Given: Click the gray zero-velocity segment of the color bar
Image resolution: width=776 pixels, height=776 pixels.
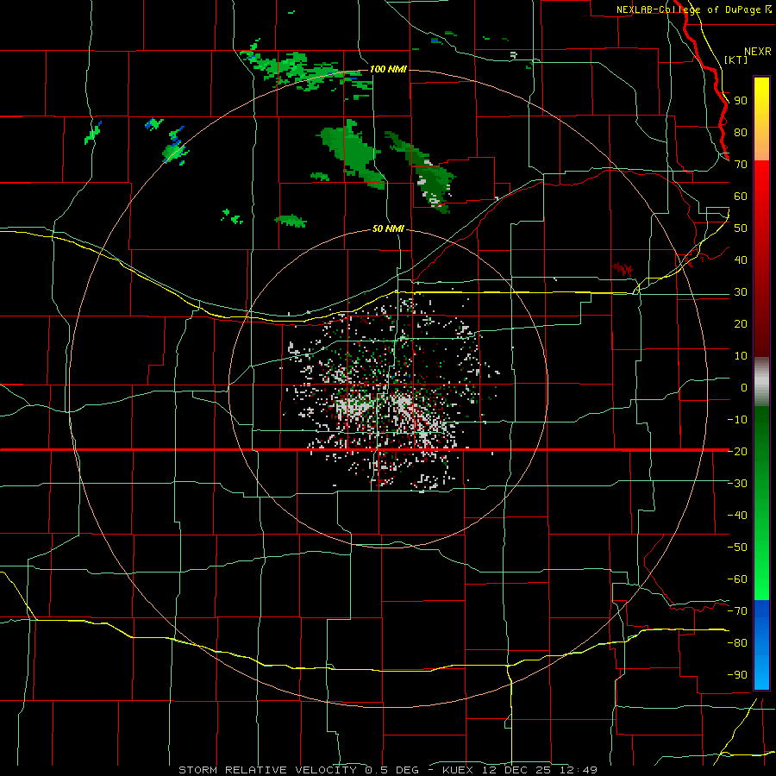Looking at the screenshot, I should tap(761, 382).
